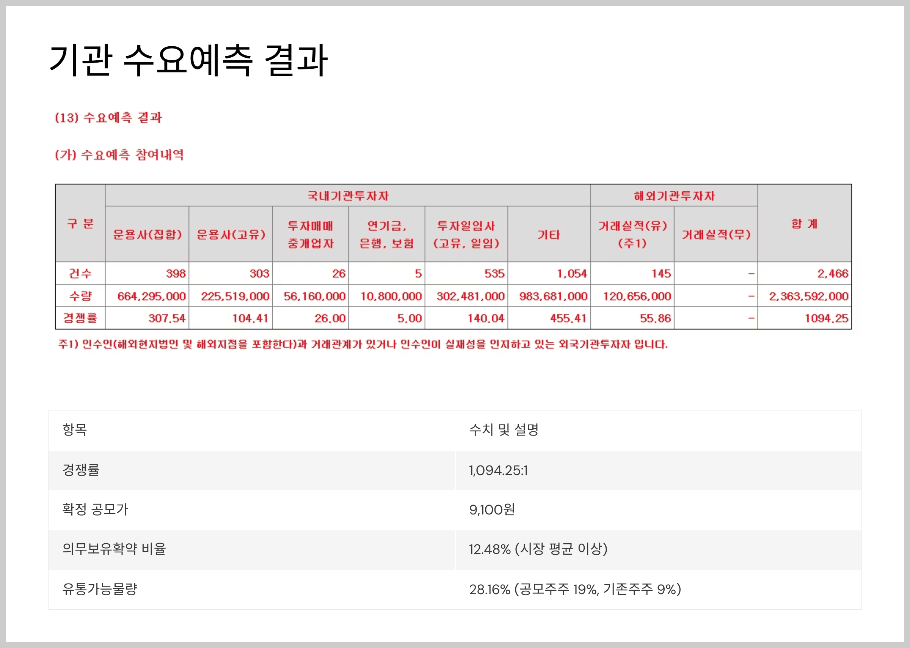Screen dimensions: 910x648
Task: Select the 확정 공모가 row label
Action: point(95,510)
